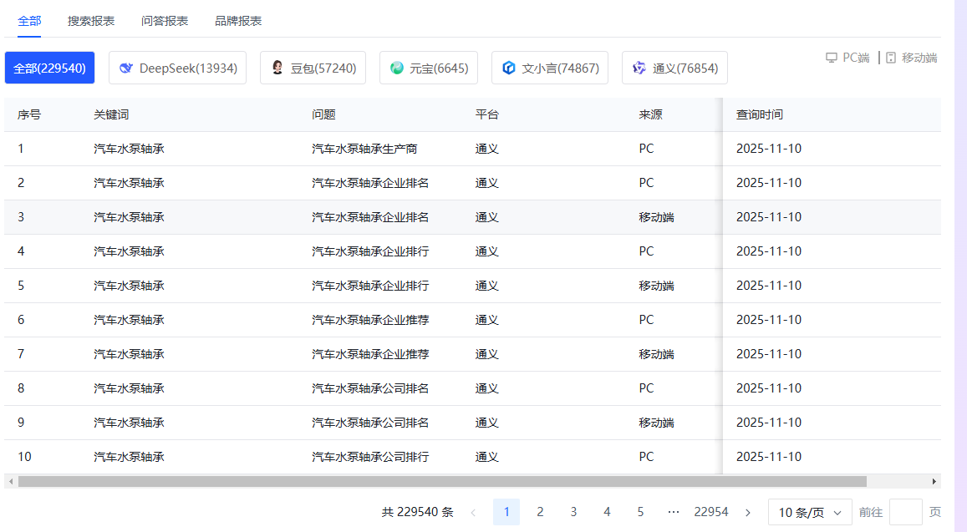Click the next page arrow

(747, 512)
